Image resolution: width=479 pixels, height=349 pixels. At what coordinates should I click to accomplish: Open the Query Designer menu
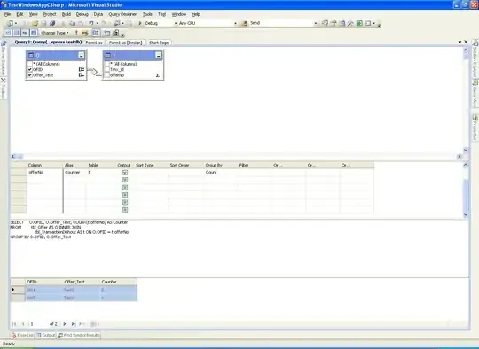[122, 14]
